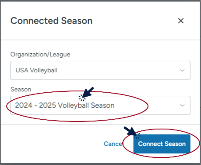Viewport: 201px width, 165px height.
Task: Click the dark arrow pointing at Connect Season
Action: click(129, 131)
